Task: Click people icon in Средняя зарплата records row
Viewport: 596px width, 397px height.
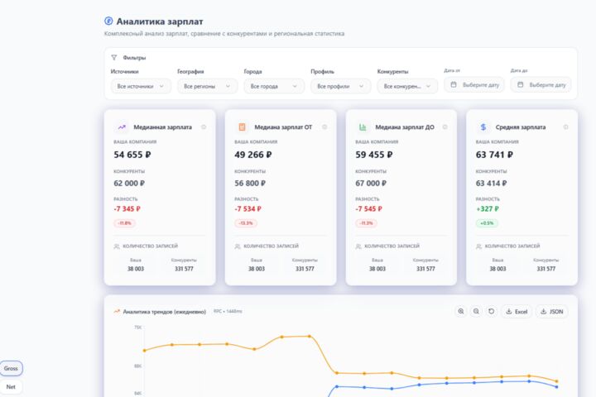Action: [479, 246]
